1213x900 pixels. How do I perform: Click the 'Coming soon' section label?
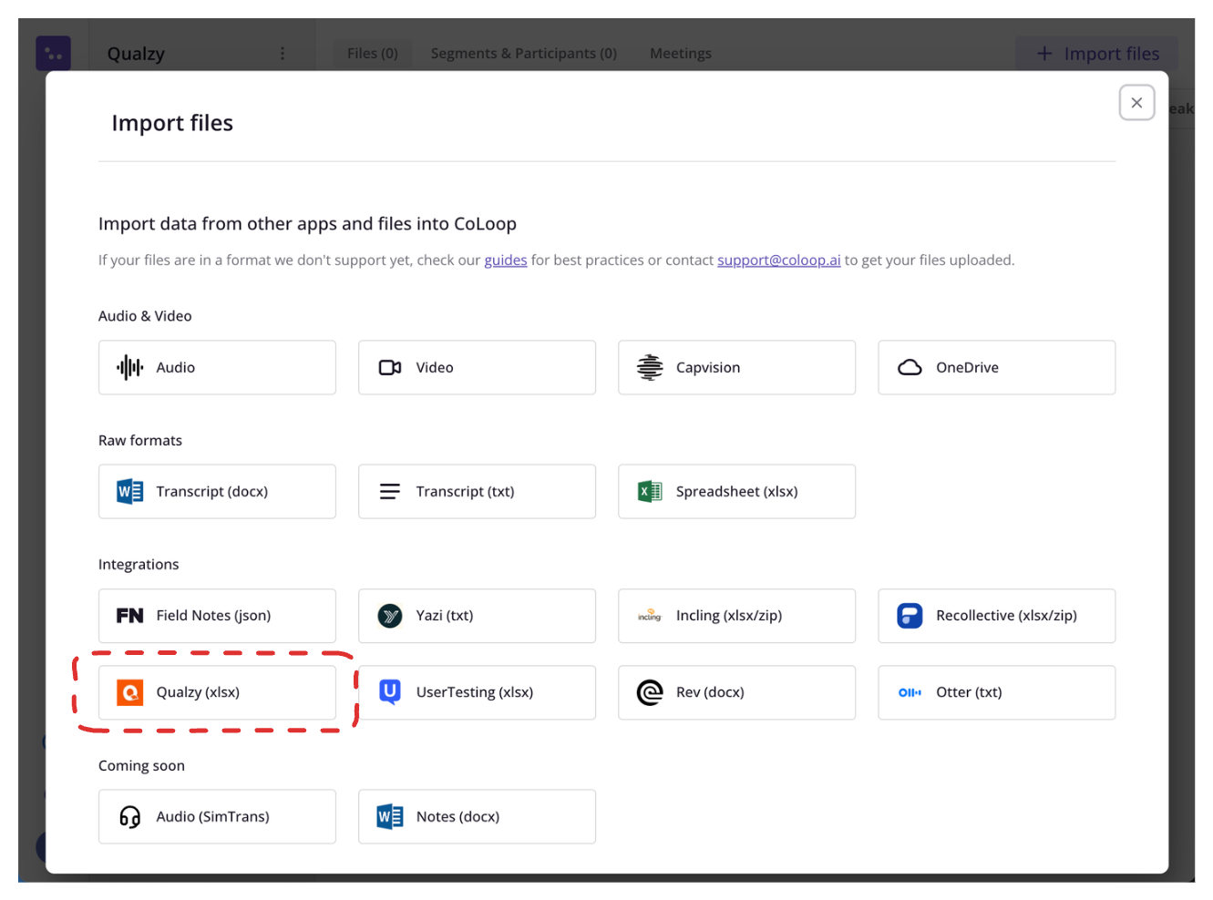click(x=141, y=766)
